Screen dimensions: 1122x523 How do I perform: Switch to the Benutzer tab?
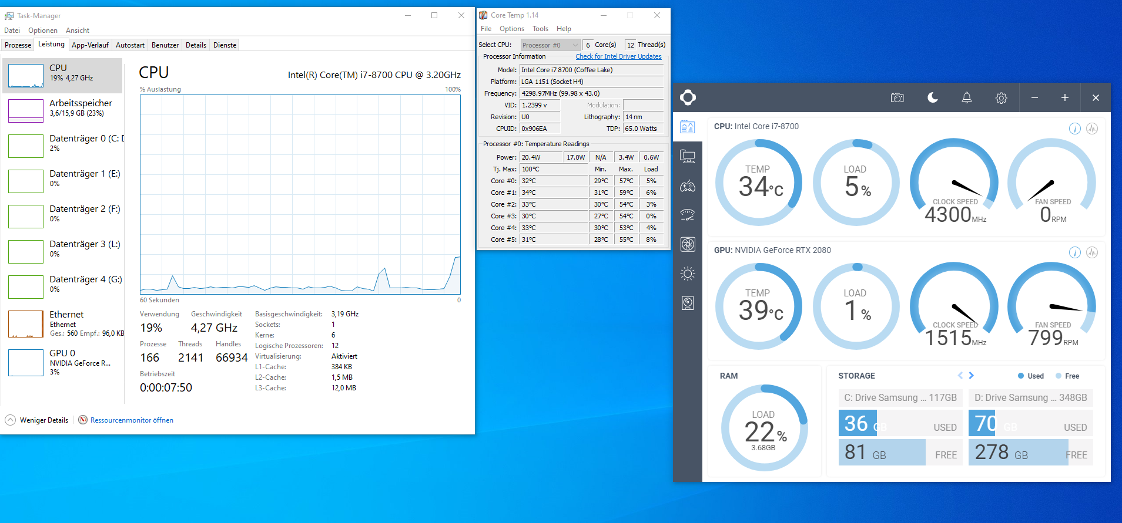[165, 45]
